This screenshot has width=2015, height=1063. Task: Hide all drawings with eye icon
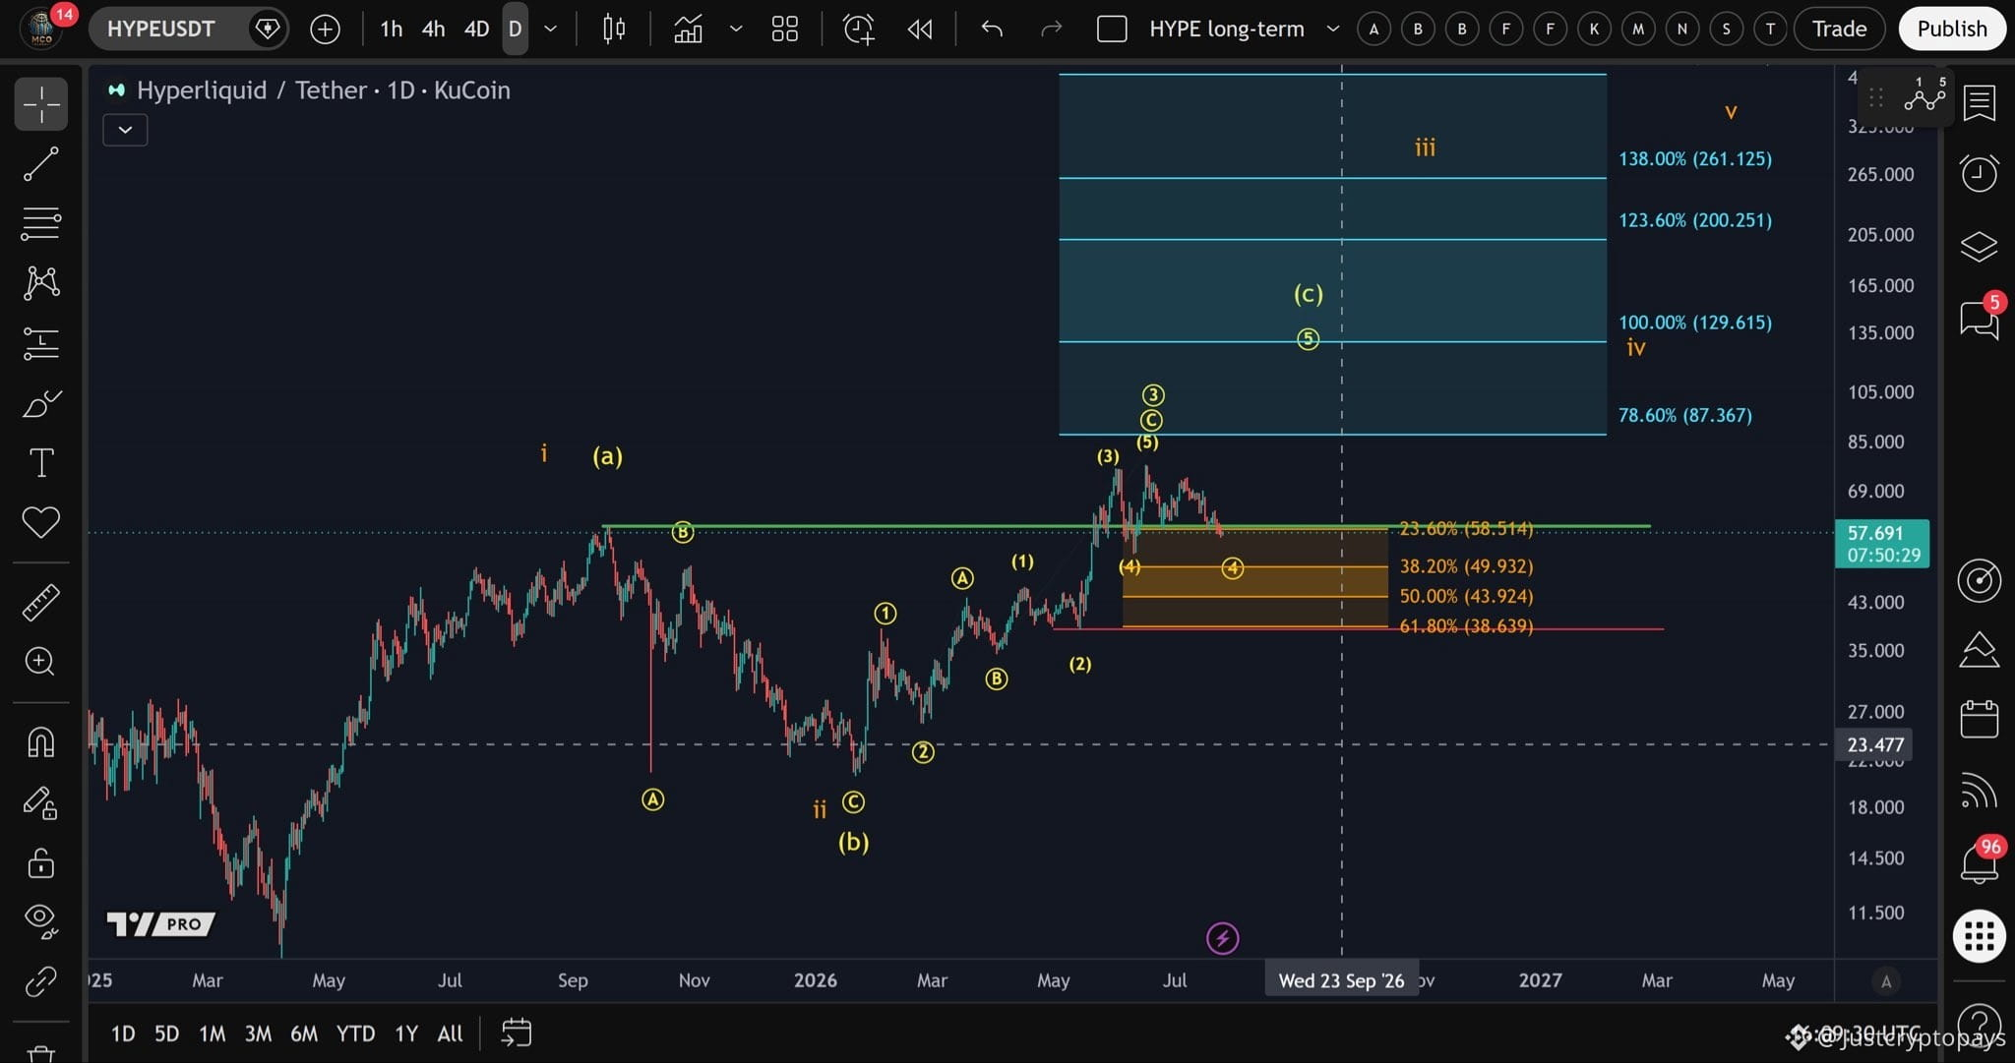[41, 920]
